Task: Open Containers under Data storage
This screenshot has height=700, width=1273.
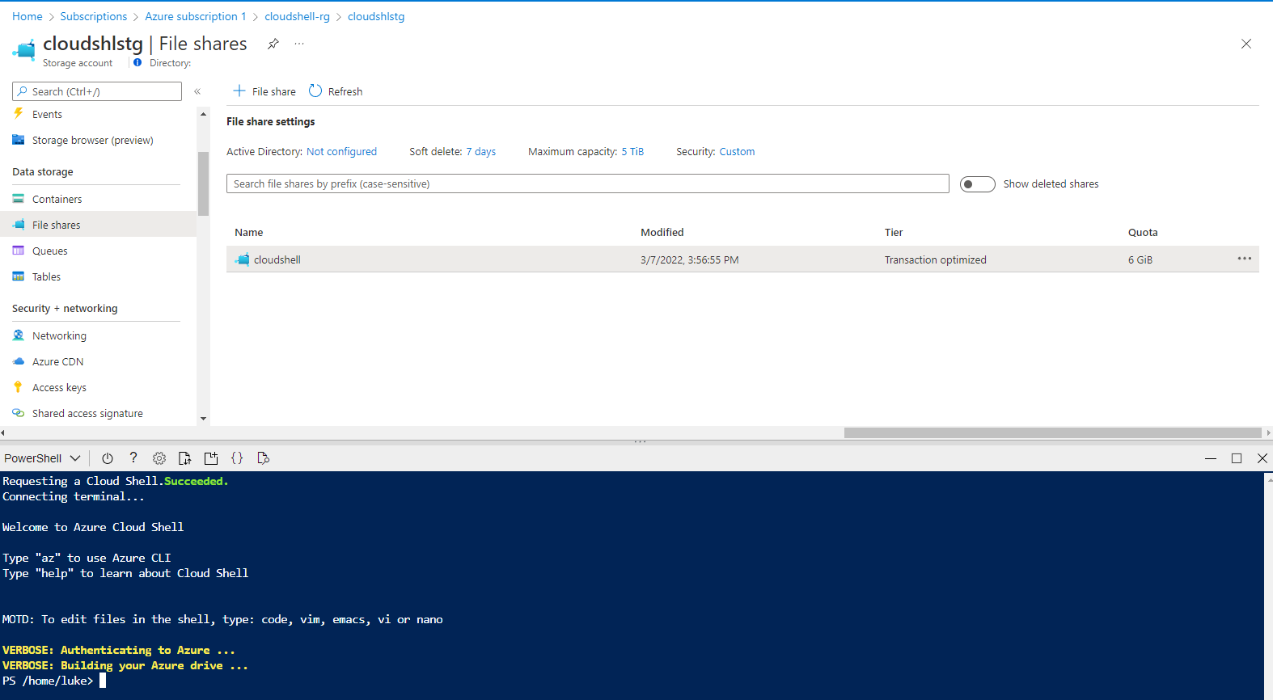Action: pyautogui.click(x=57, y=199)
